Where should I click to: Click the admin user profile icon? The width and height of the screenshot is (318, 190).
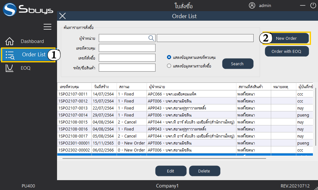point(252,5)
